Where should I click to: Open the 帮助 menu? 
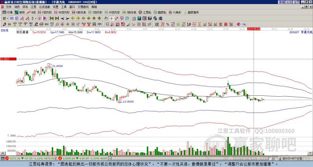coord(94,7)
